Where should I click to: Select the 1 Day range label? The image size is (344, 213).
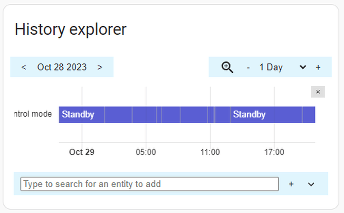click(x=271, y=67)
